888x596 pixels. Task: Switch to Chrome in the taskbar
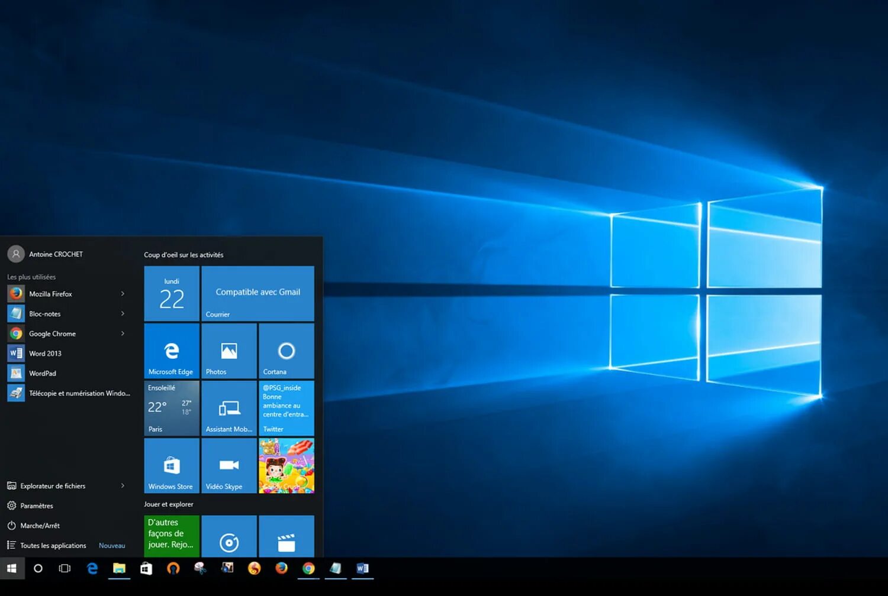tap(308, 568)
